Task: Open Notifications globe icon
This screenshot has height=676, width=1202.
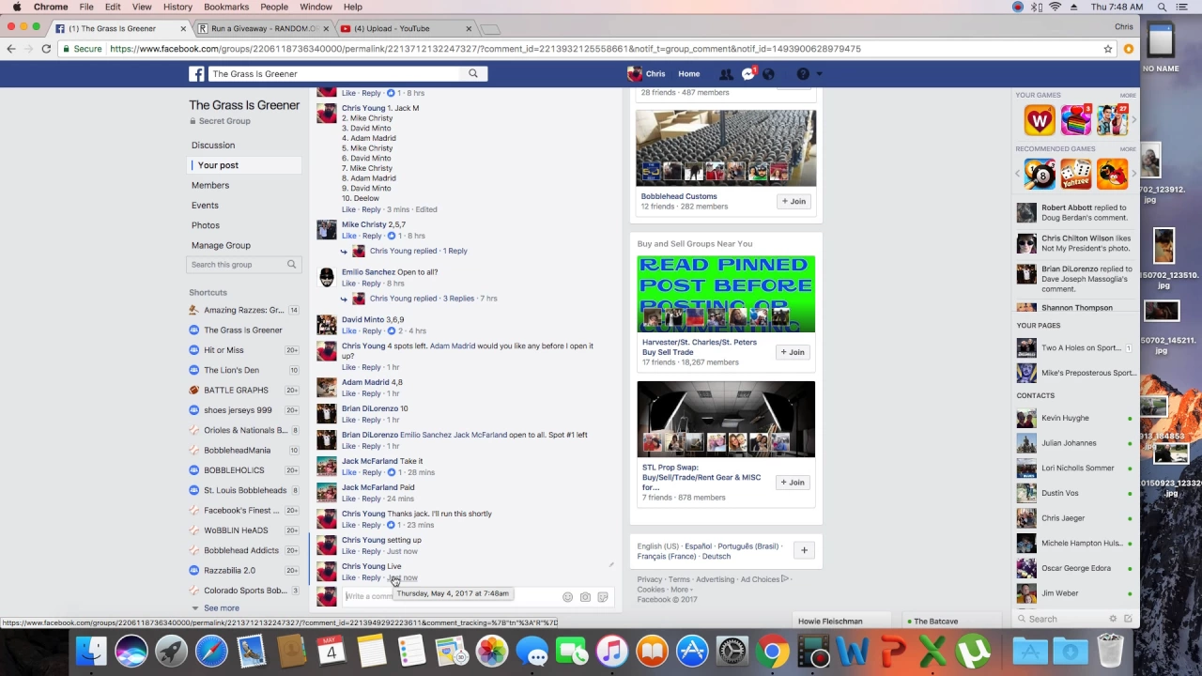Action: click(768, 74)
